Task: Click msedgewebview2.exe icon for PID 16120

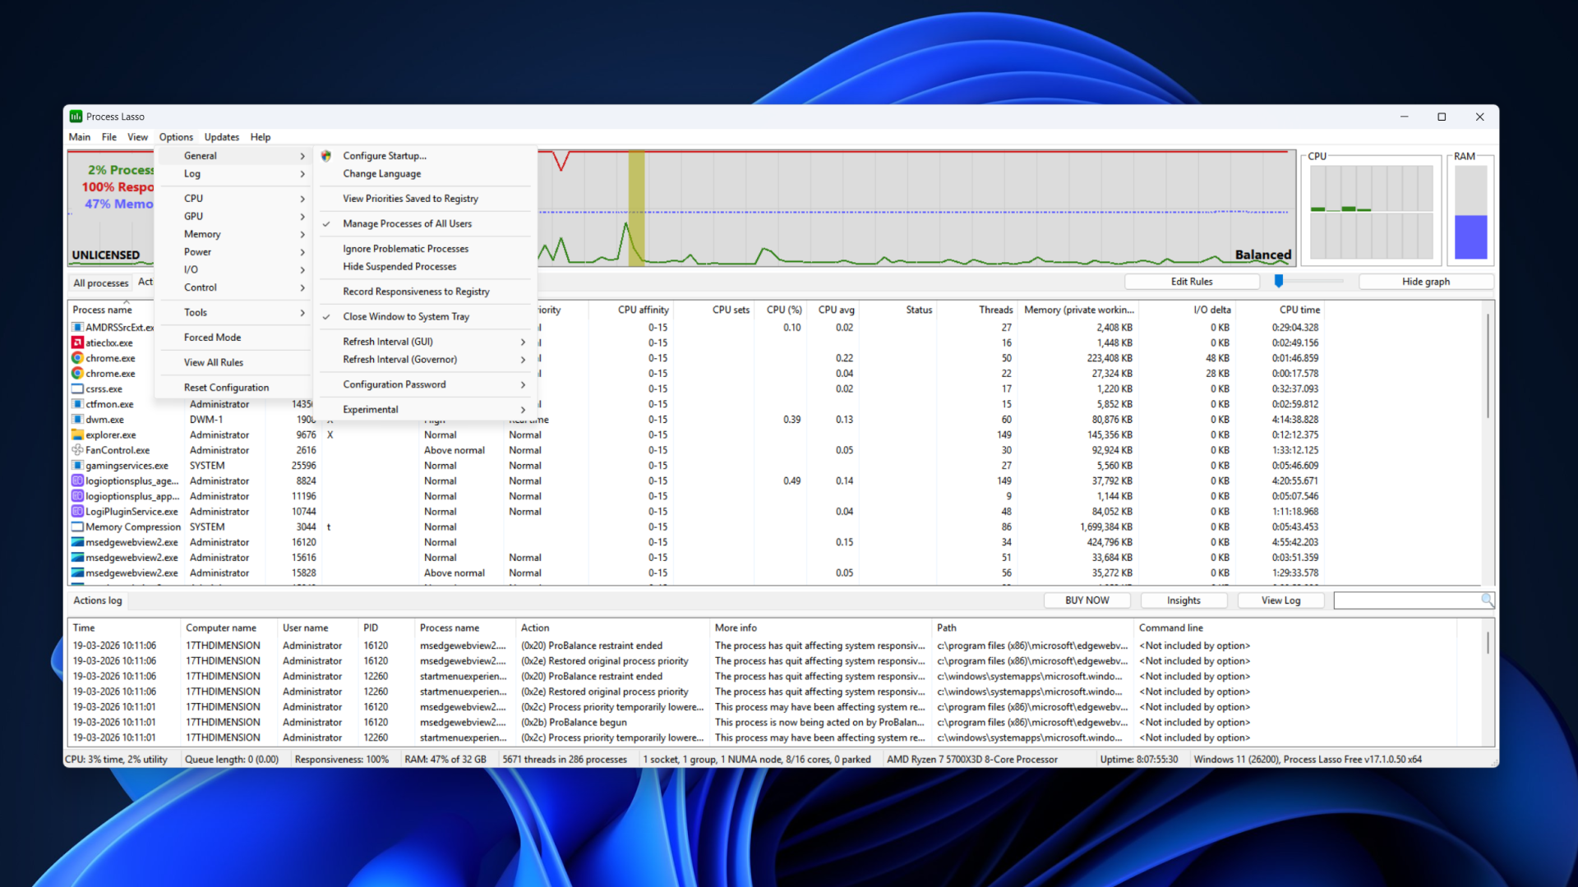Action: click(78, 542)
